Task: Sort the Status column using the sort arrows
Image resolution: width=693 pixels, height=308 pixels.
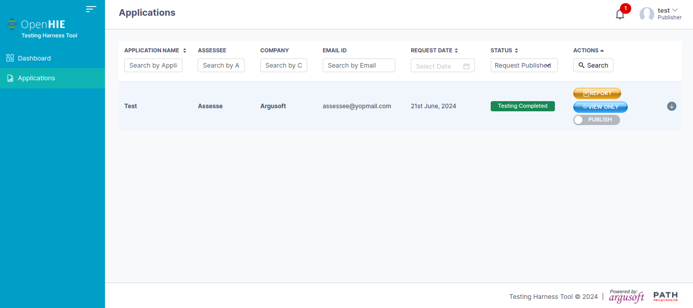Action: click(x=516, y=51)
